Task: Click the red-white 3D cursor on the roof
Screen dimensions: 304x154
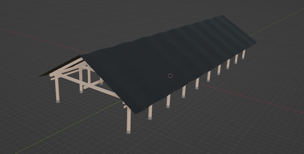Action: (170, 76)
